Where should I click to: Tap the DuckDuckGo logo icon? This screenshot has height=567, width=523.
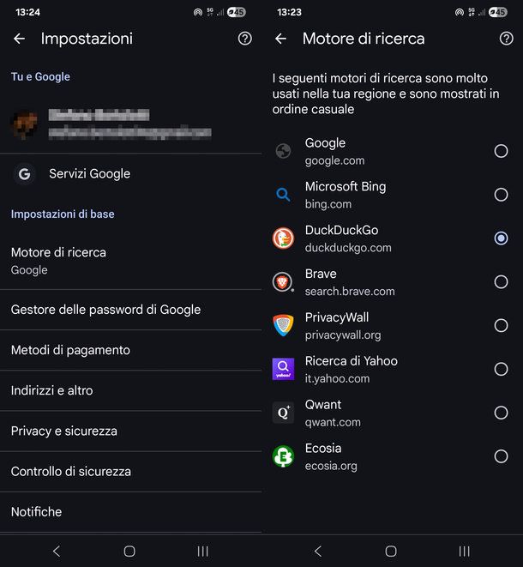[283, 238]
